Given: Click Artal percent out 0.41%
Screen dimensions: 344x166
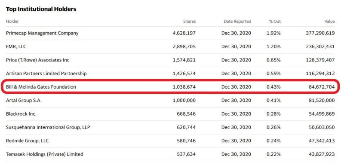Looking at the screenshot, I should [x=273, y=101].
